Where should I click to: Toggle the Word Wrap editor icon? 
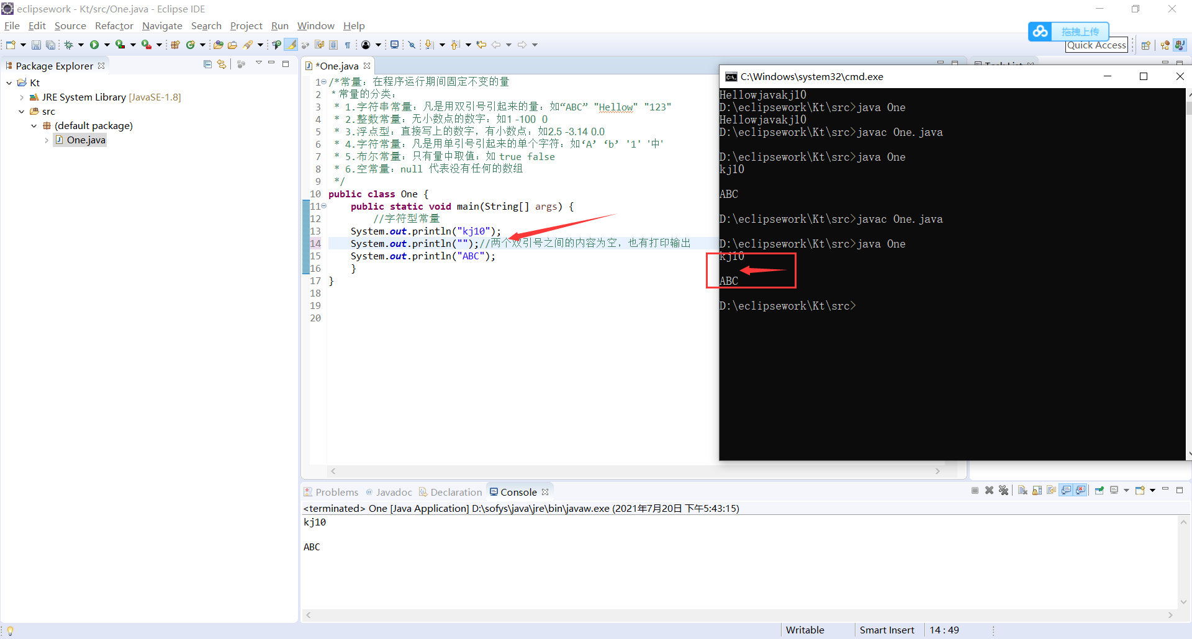[x=319, y=45]
